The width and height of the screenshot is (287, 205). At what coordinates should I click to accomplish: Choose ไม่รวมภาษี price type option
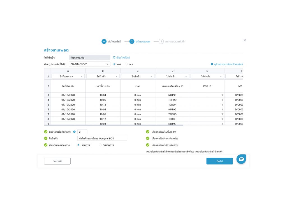click(100, 145)
